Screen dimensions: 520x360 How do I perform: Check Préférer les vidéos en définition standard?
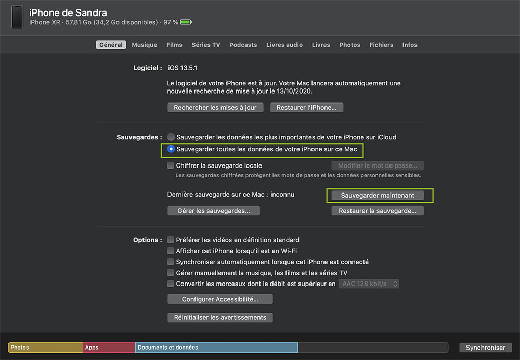click(171, 240)
